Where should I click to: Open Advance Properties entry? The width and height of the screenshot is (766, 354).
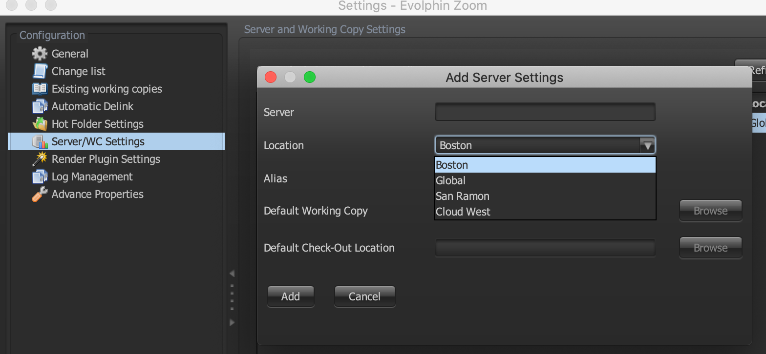click(x=97, y=194)
